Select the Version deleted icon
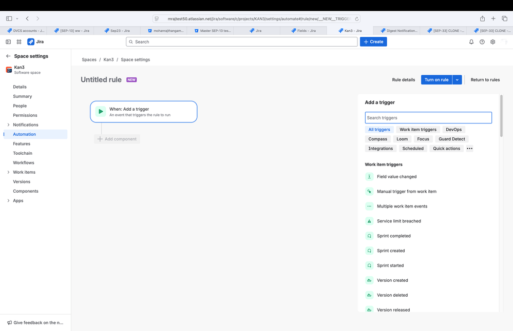The height and width of the screenshot is (331, 513). [369, 295]
